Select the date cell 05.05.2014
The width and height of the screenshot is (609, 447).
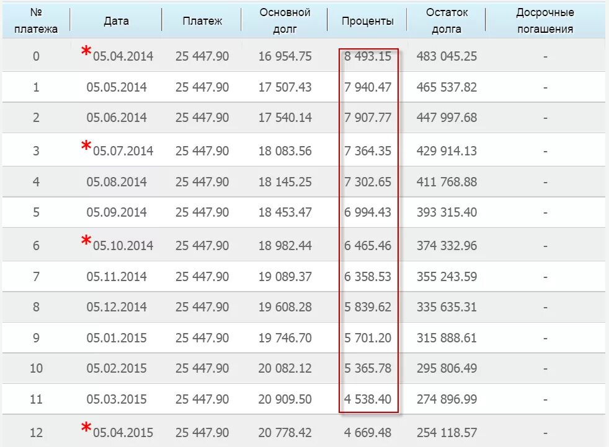[117, 87]
